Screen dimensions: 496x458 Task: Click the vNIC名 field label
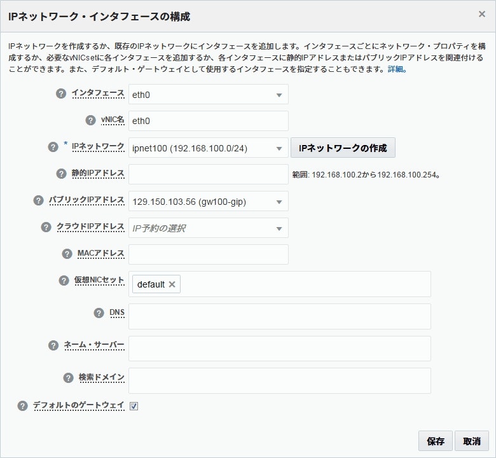(113, 120)
